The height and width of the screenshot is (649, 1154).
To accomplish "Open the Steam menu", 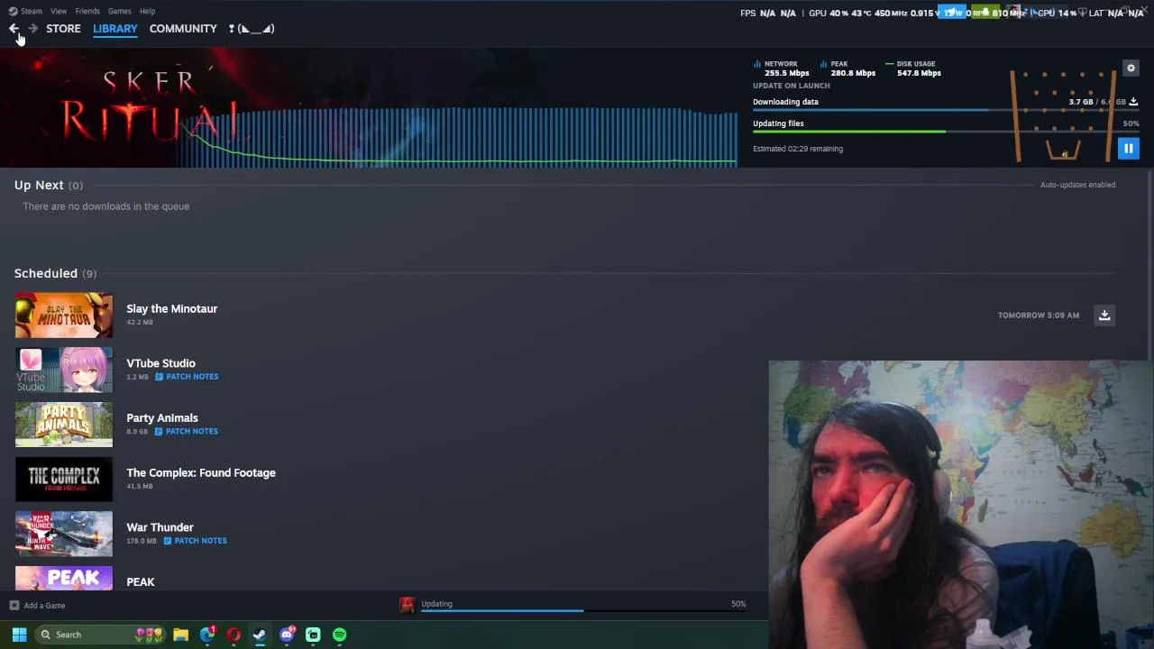I will click(32, 12).
